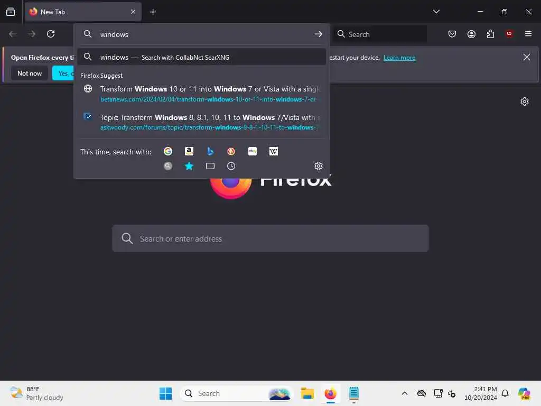Open the Windows Start menu
Viewport: 541px width, 406px height.
[165, 393]
